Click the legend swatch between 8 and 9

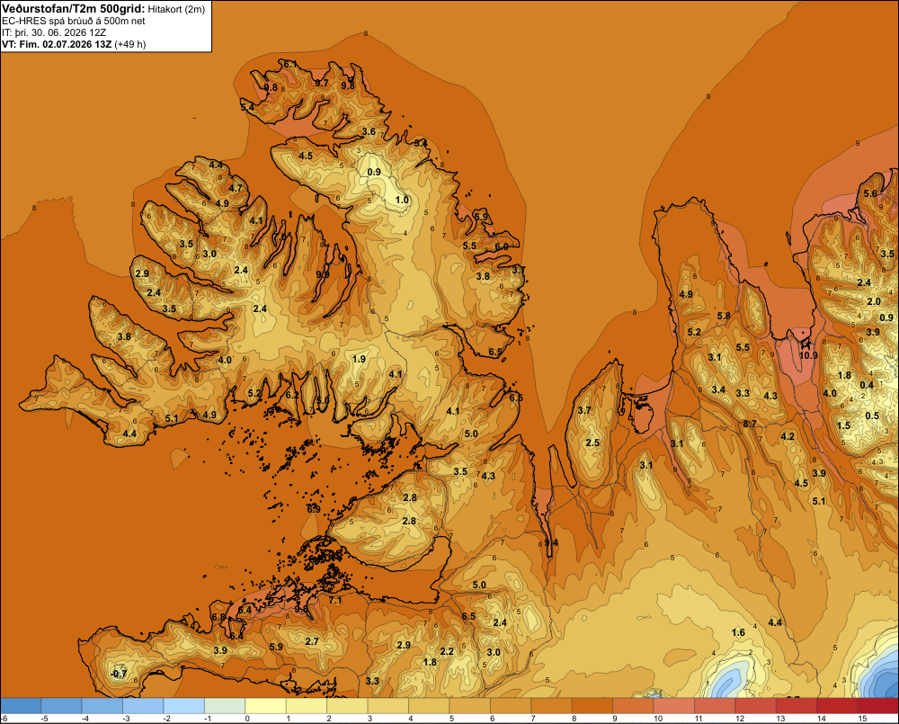coord(592,706)
